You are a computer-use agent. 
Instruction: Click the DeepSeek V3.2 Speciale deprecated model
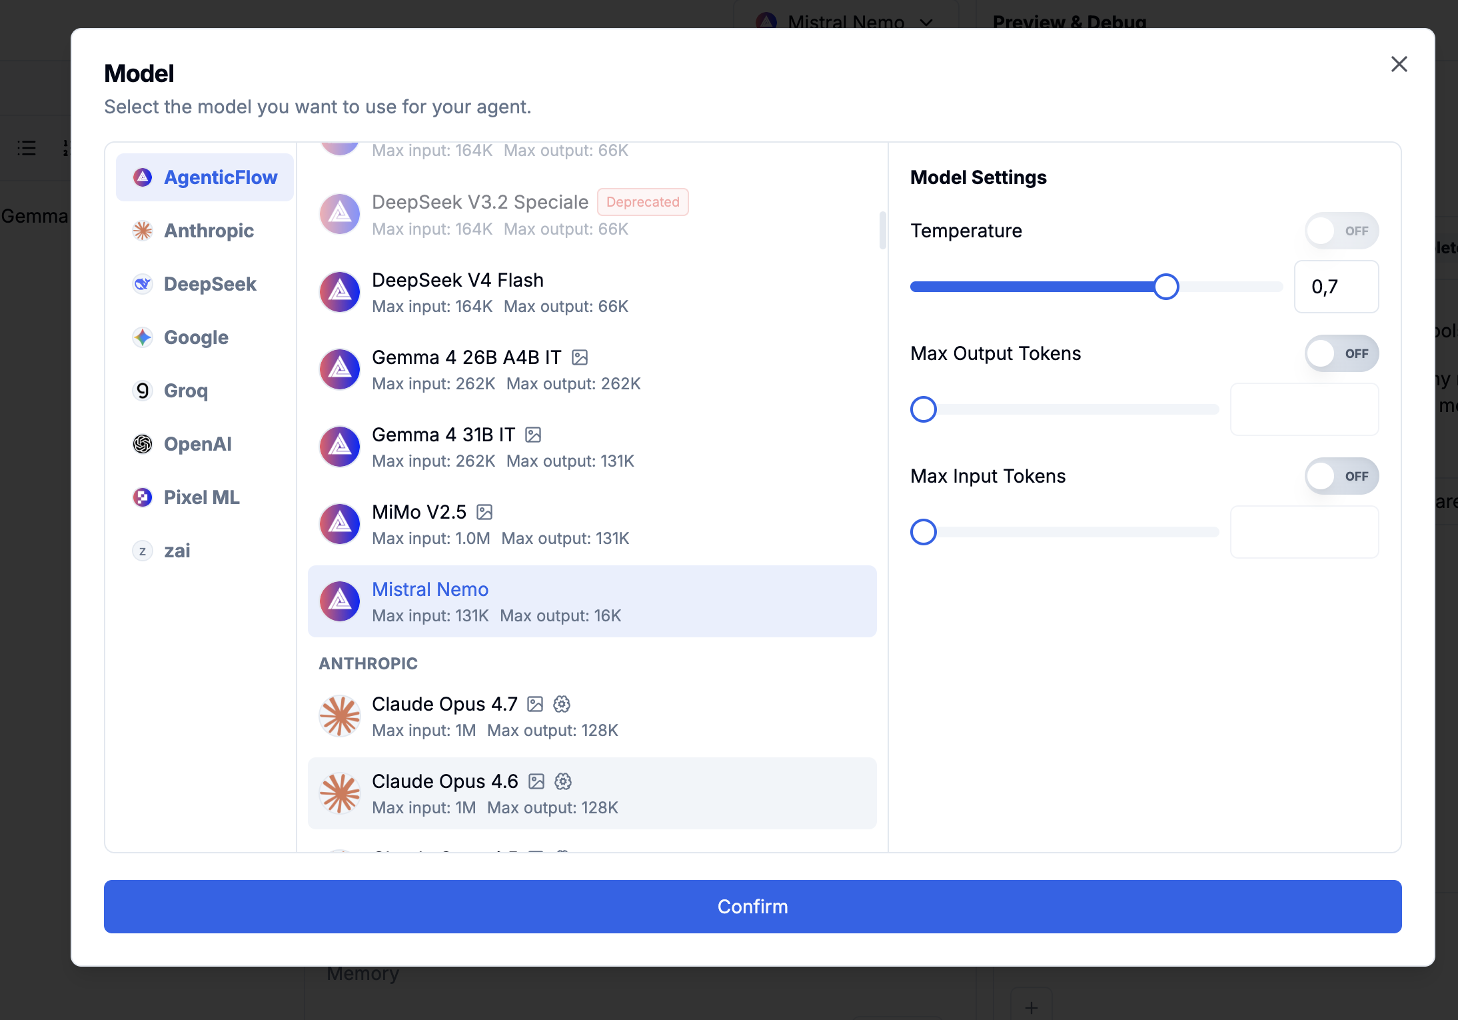pyautogui.click(x=592, y=215)
